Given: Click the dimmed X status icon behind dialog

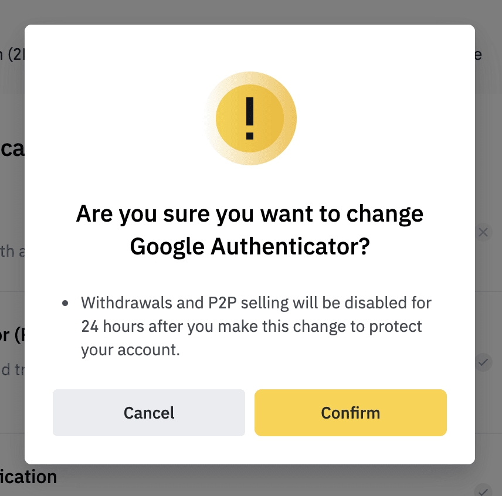Looking at the screenshot, I should click(x=483, y=232).
